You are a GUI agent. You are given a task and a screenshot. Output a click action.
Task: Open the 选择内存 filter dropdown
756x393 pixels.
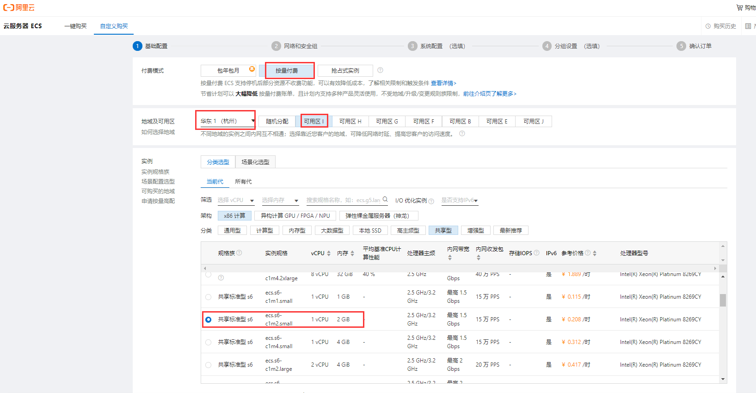pyautogui.click(x=280, y=200)
